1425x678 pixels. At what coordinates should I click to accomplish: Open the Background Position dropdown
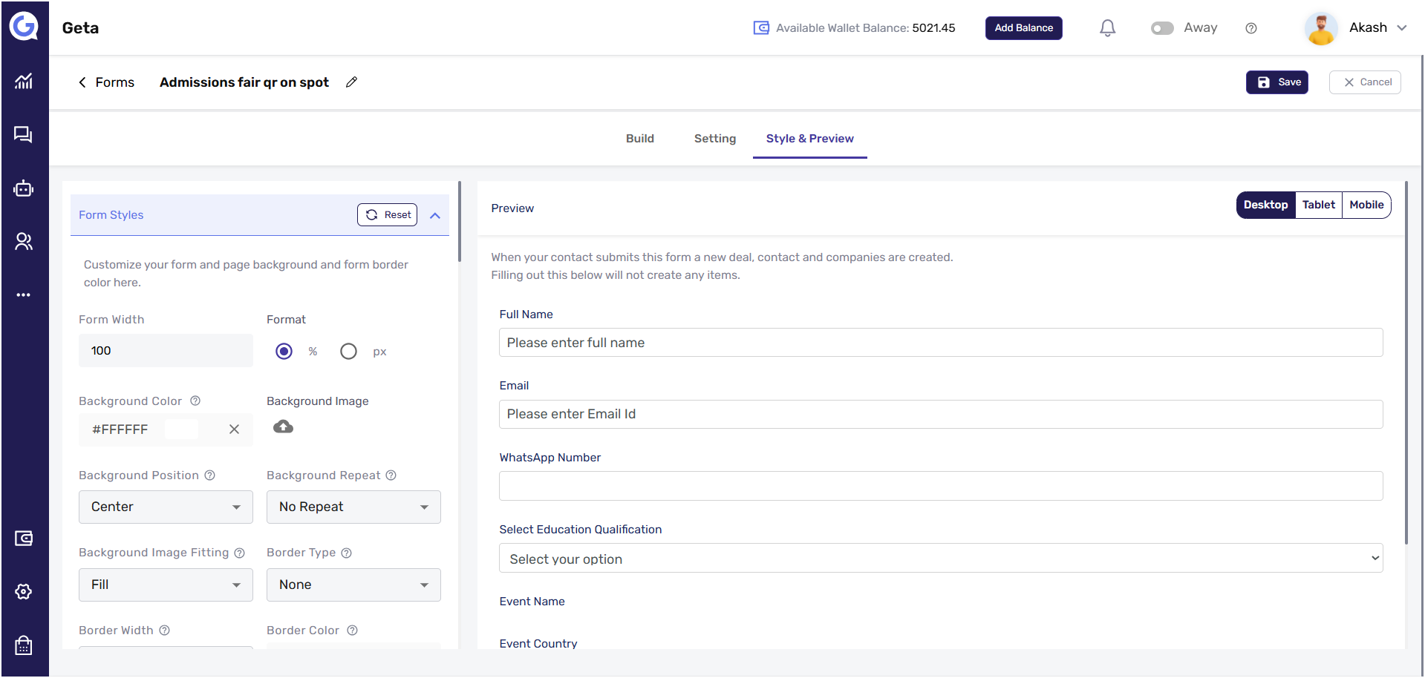[x=166, y=507]
